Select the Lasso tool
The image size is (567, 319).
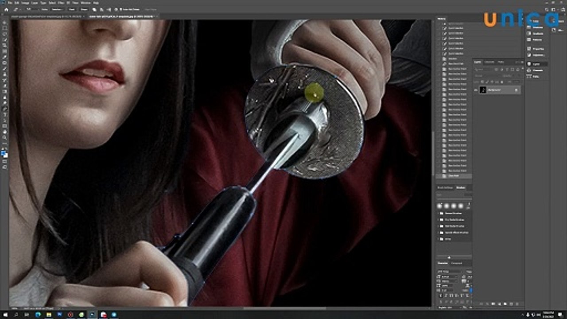pyautogui.click(x=4, y=34)
